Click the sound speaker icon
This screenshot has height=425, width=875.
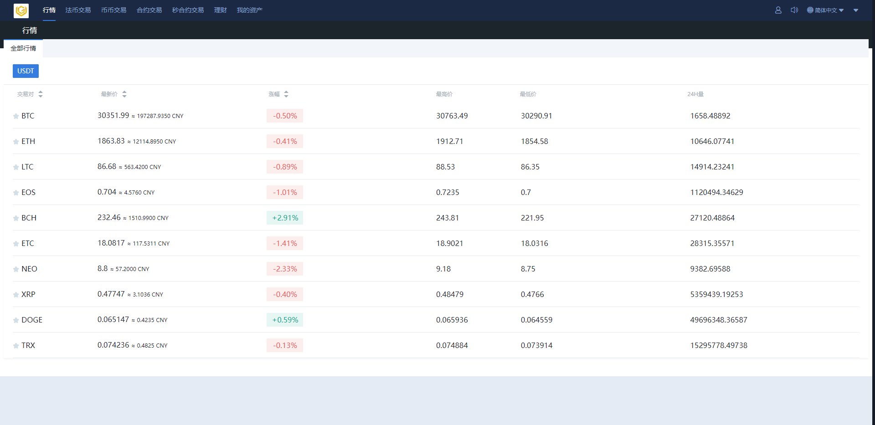pos(794,10)
